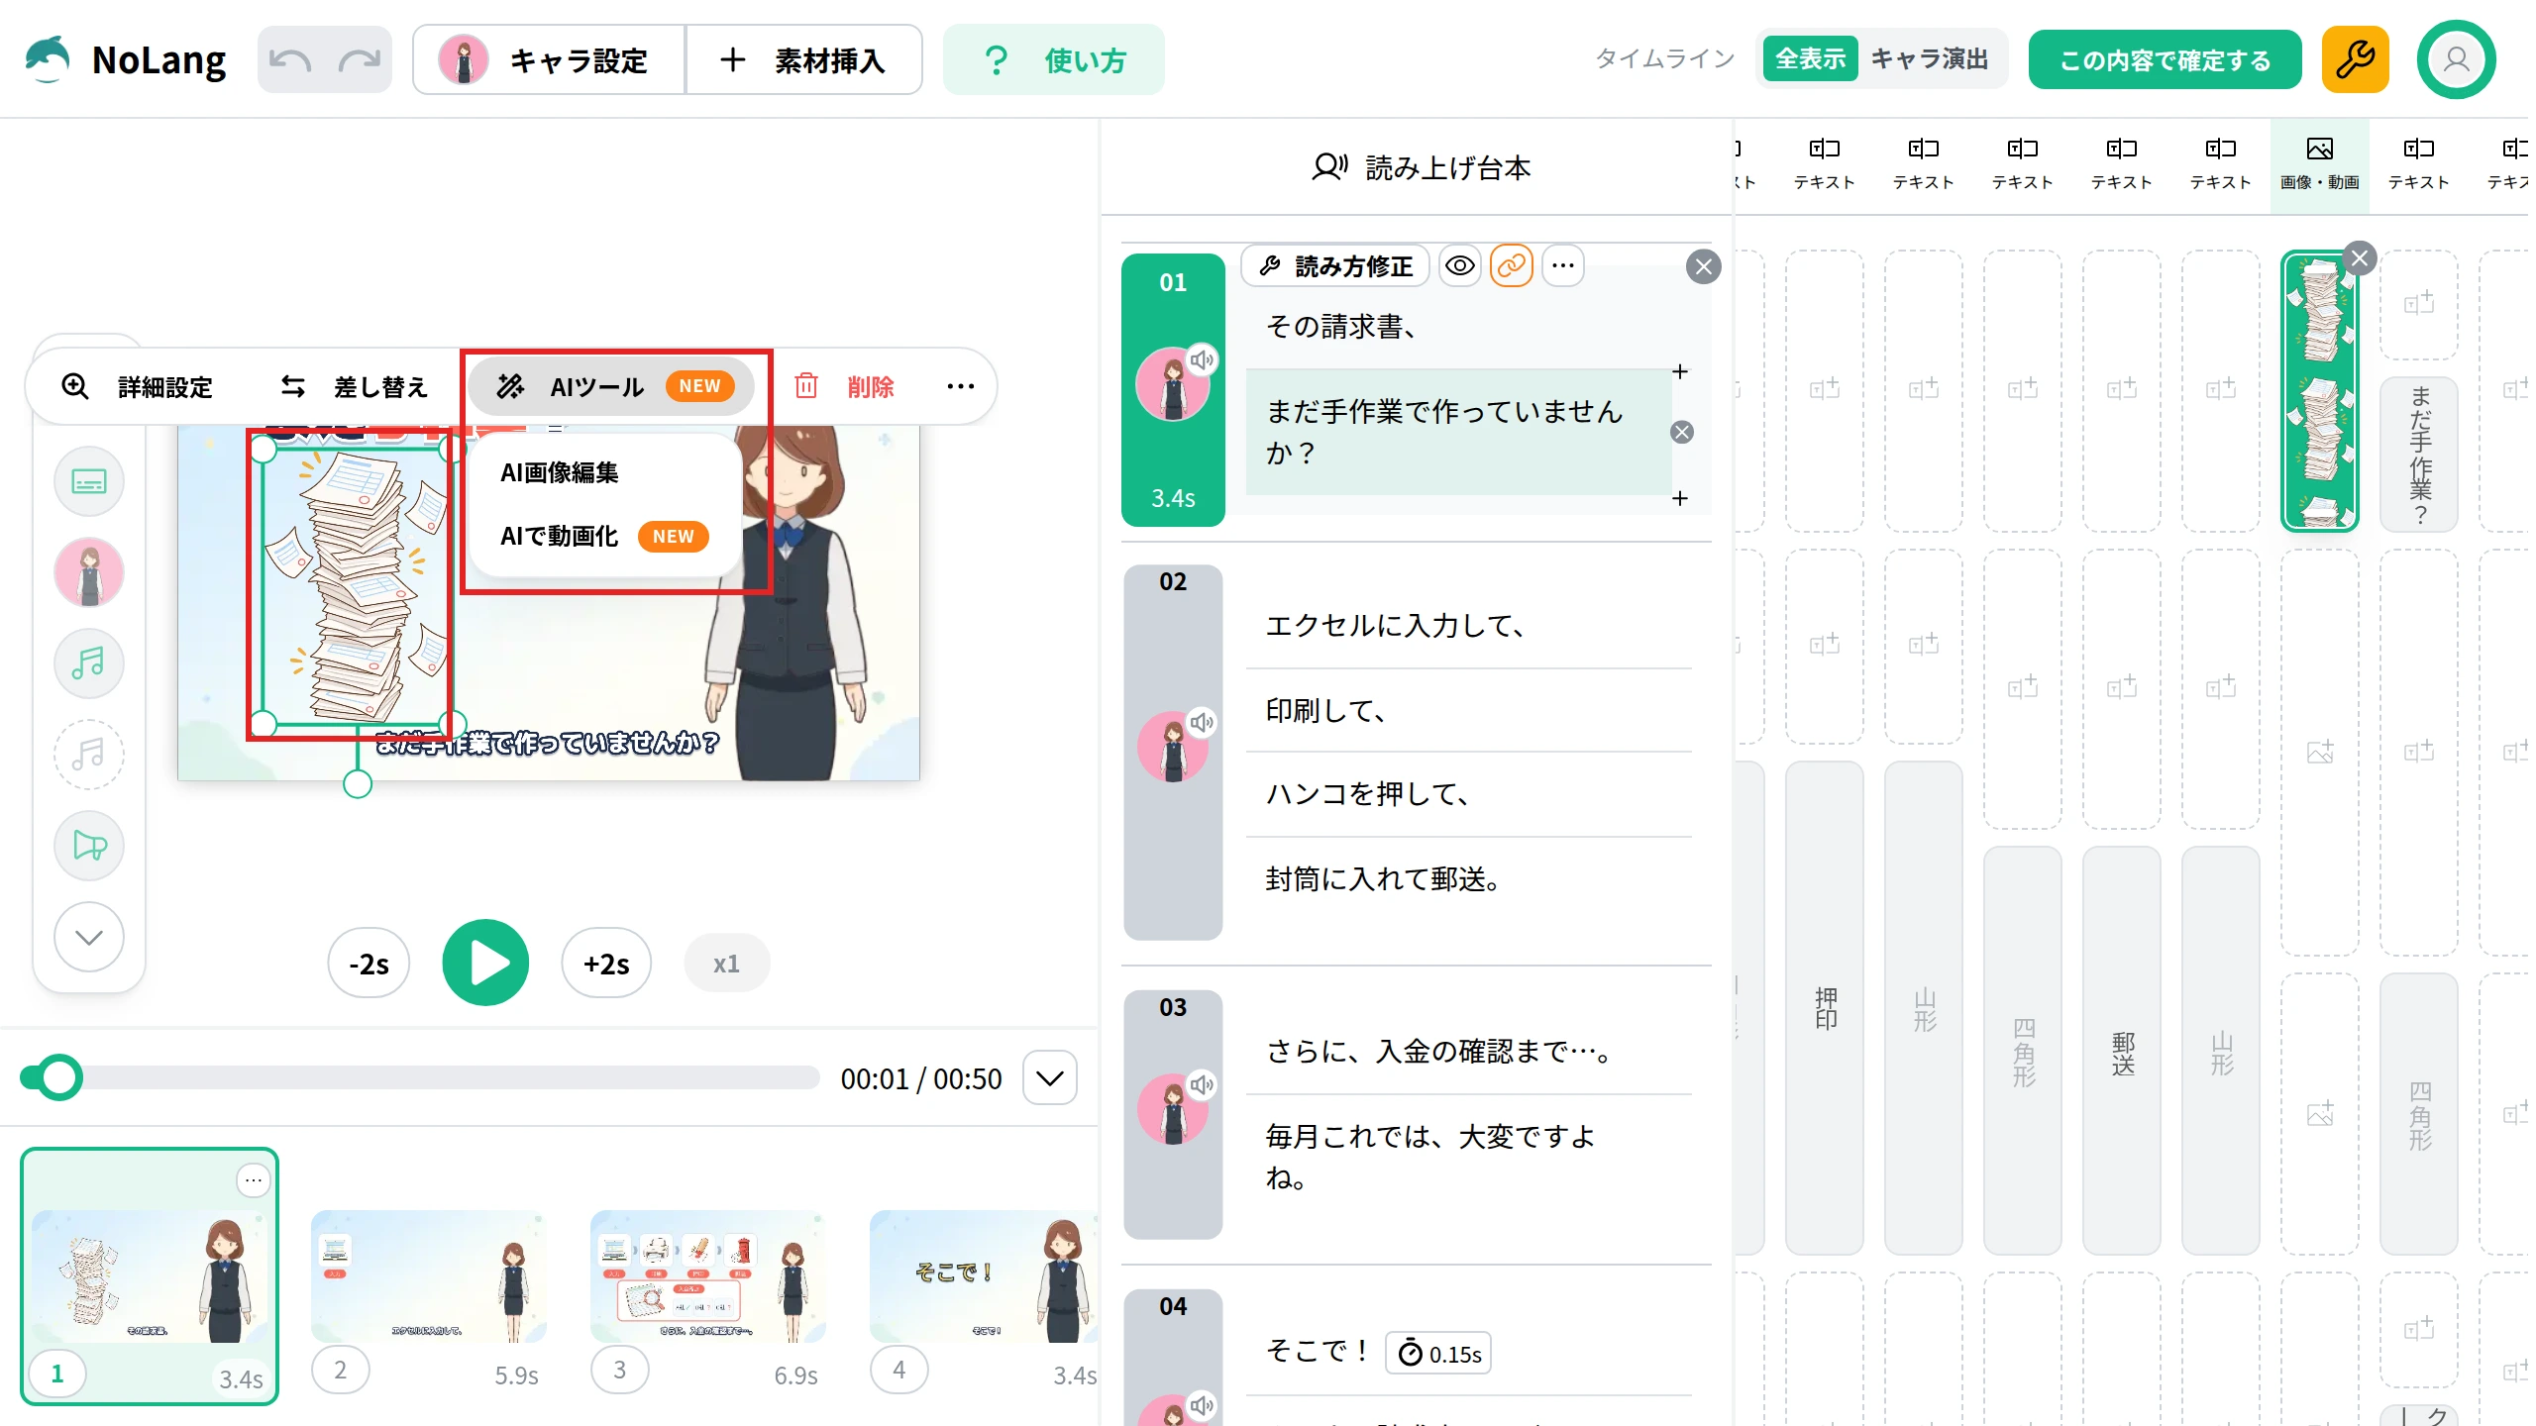Select the subtitle caption icon in sidebar
This screenshot has height=1426, width=2536.
(89, 482)
